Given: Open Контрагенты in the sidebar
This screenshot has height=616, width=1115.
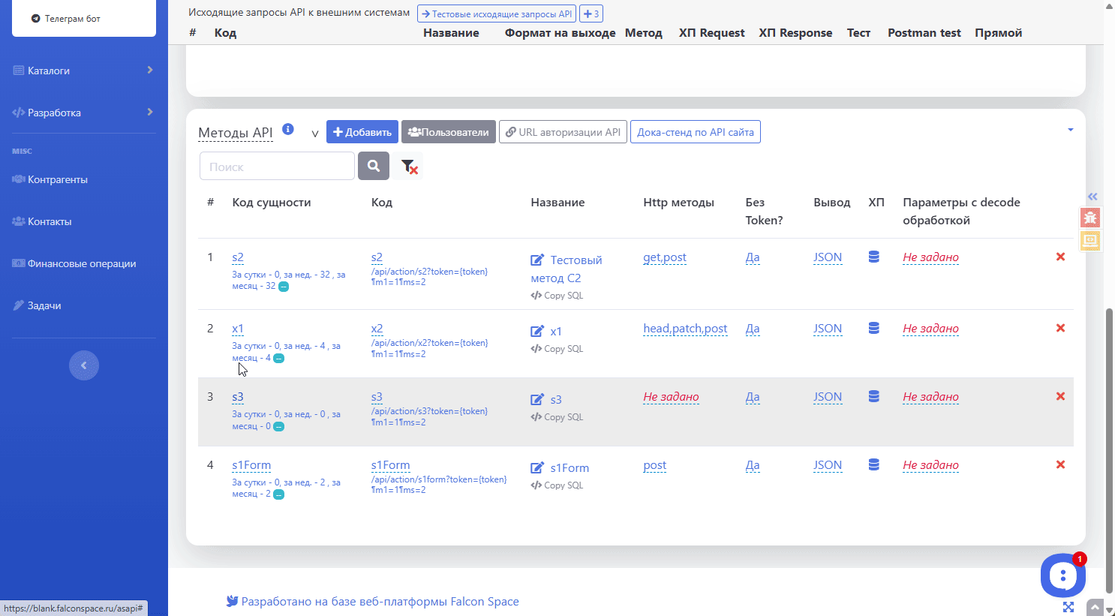Looking at the screenshot, I should (57, 179).
